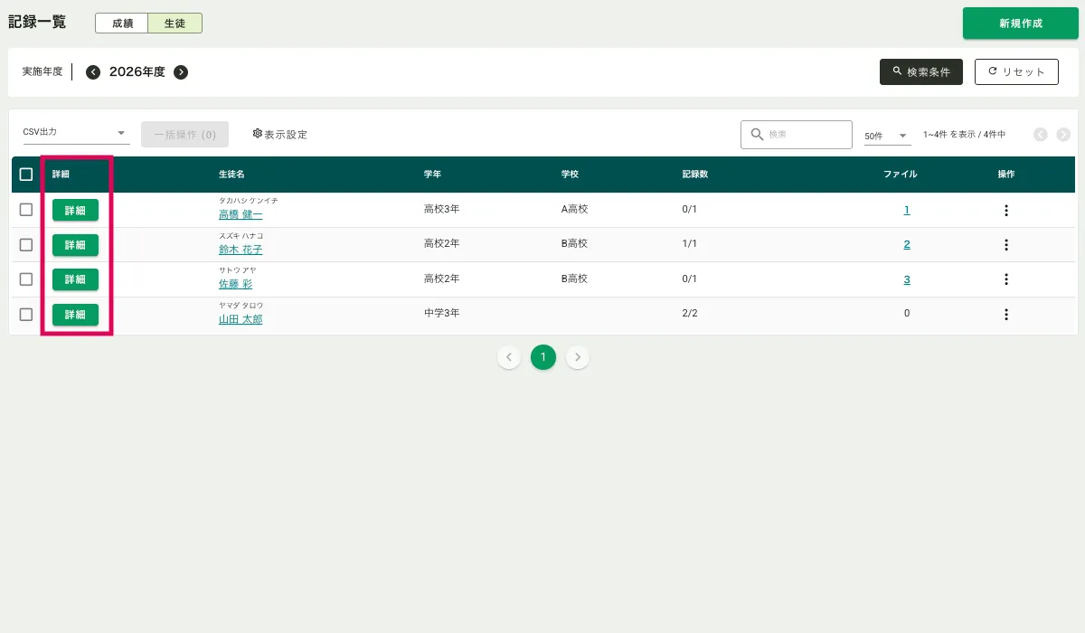Open three-dot menu for 山田 太郎
The image size is (1085, 633).
coord(1006,315)
